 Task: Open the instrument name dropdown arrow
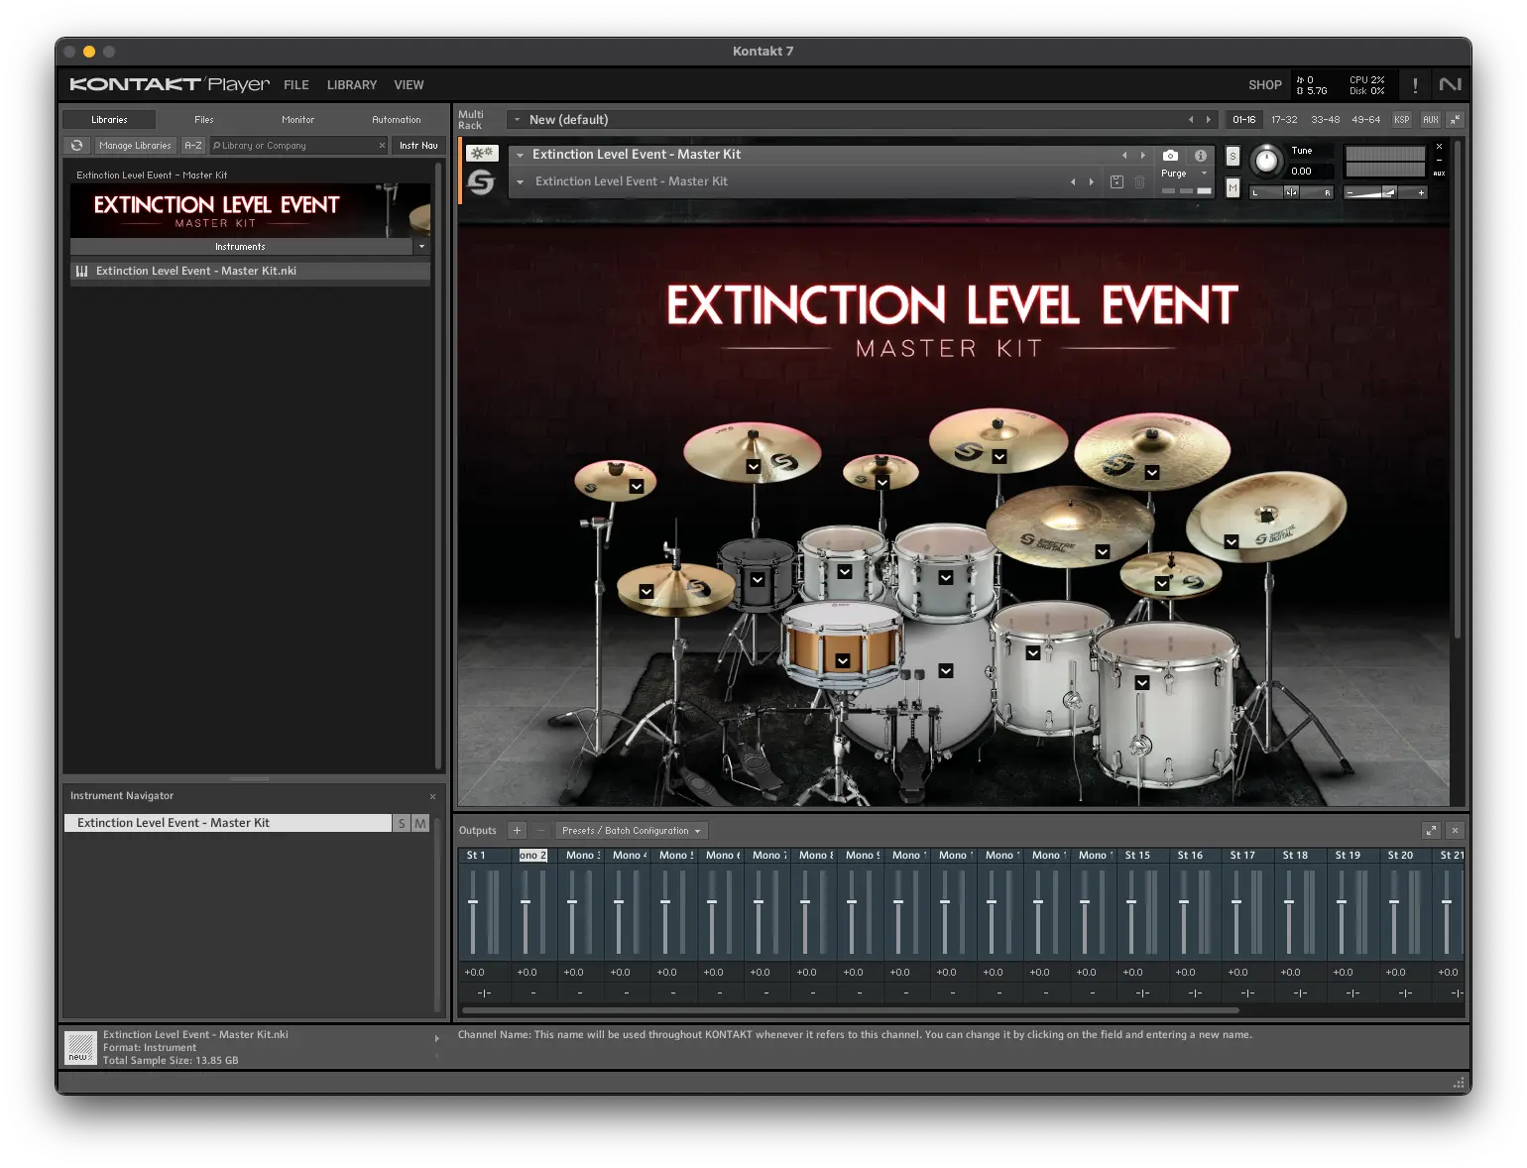tap(521, 156)
